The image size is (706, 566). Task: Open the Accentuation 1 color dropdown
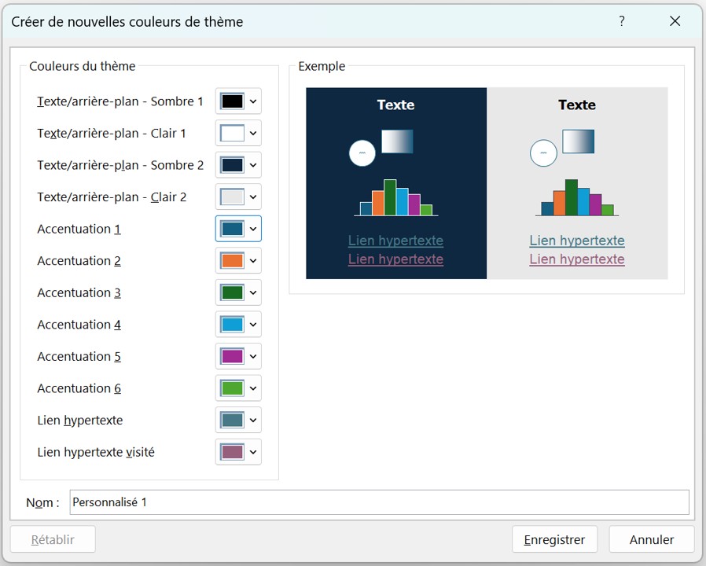[238, 229]
